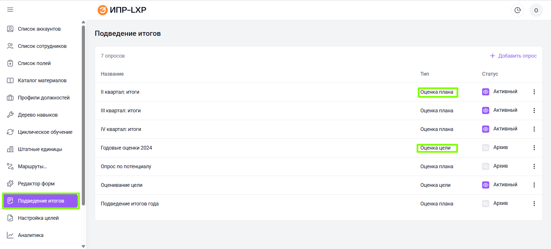Open the hamburger menu icon

(10, 10)
